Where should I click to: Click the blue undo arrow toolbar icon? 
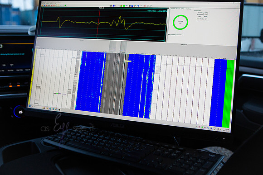click(127, 5)
